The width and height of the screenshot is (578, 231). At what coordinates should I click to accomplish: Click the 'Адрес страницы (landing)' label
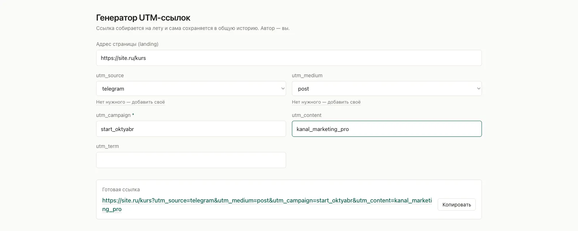point(127,44)
